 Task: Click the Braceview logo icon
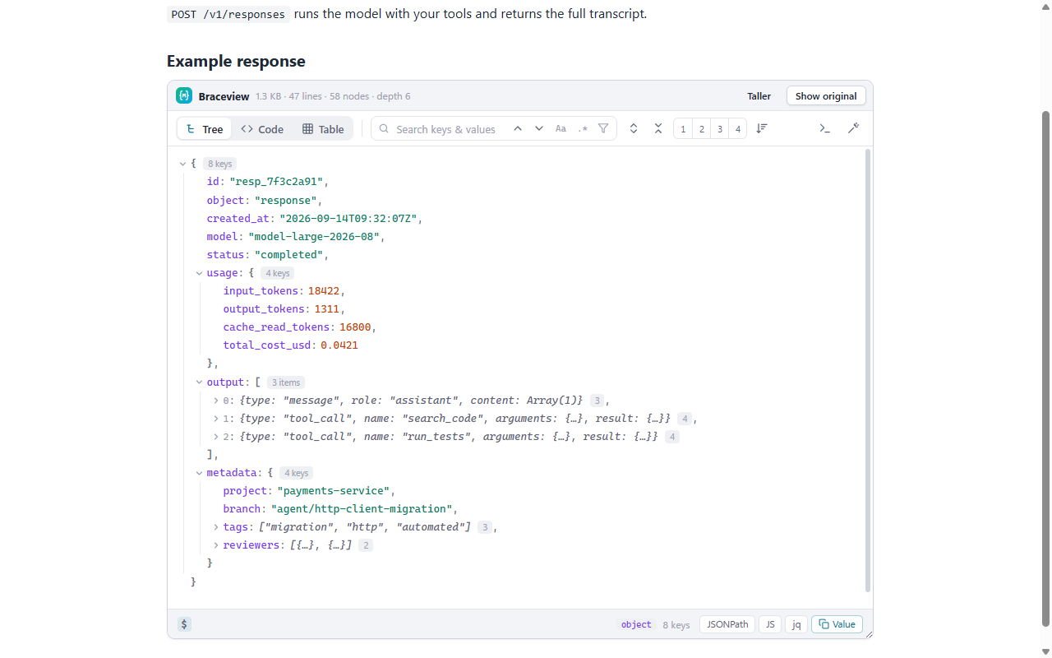pyautogui.click(x=184, y=95)
